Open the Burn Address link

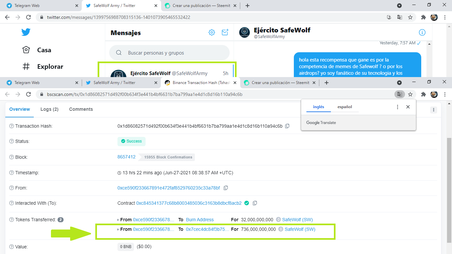point(200,220)
